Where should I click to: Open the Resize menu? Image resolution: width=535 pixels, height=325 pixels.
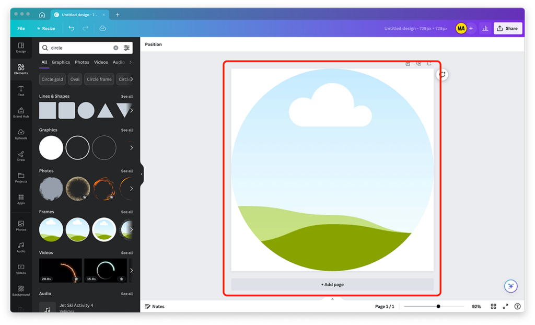[46, 28]
